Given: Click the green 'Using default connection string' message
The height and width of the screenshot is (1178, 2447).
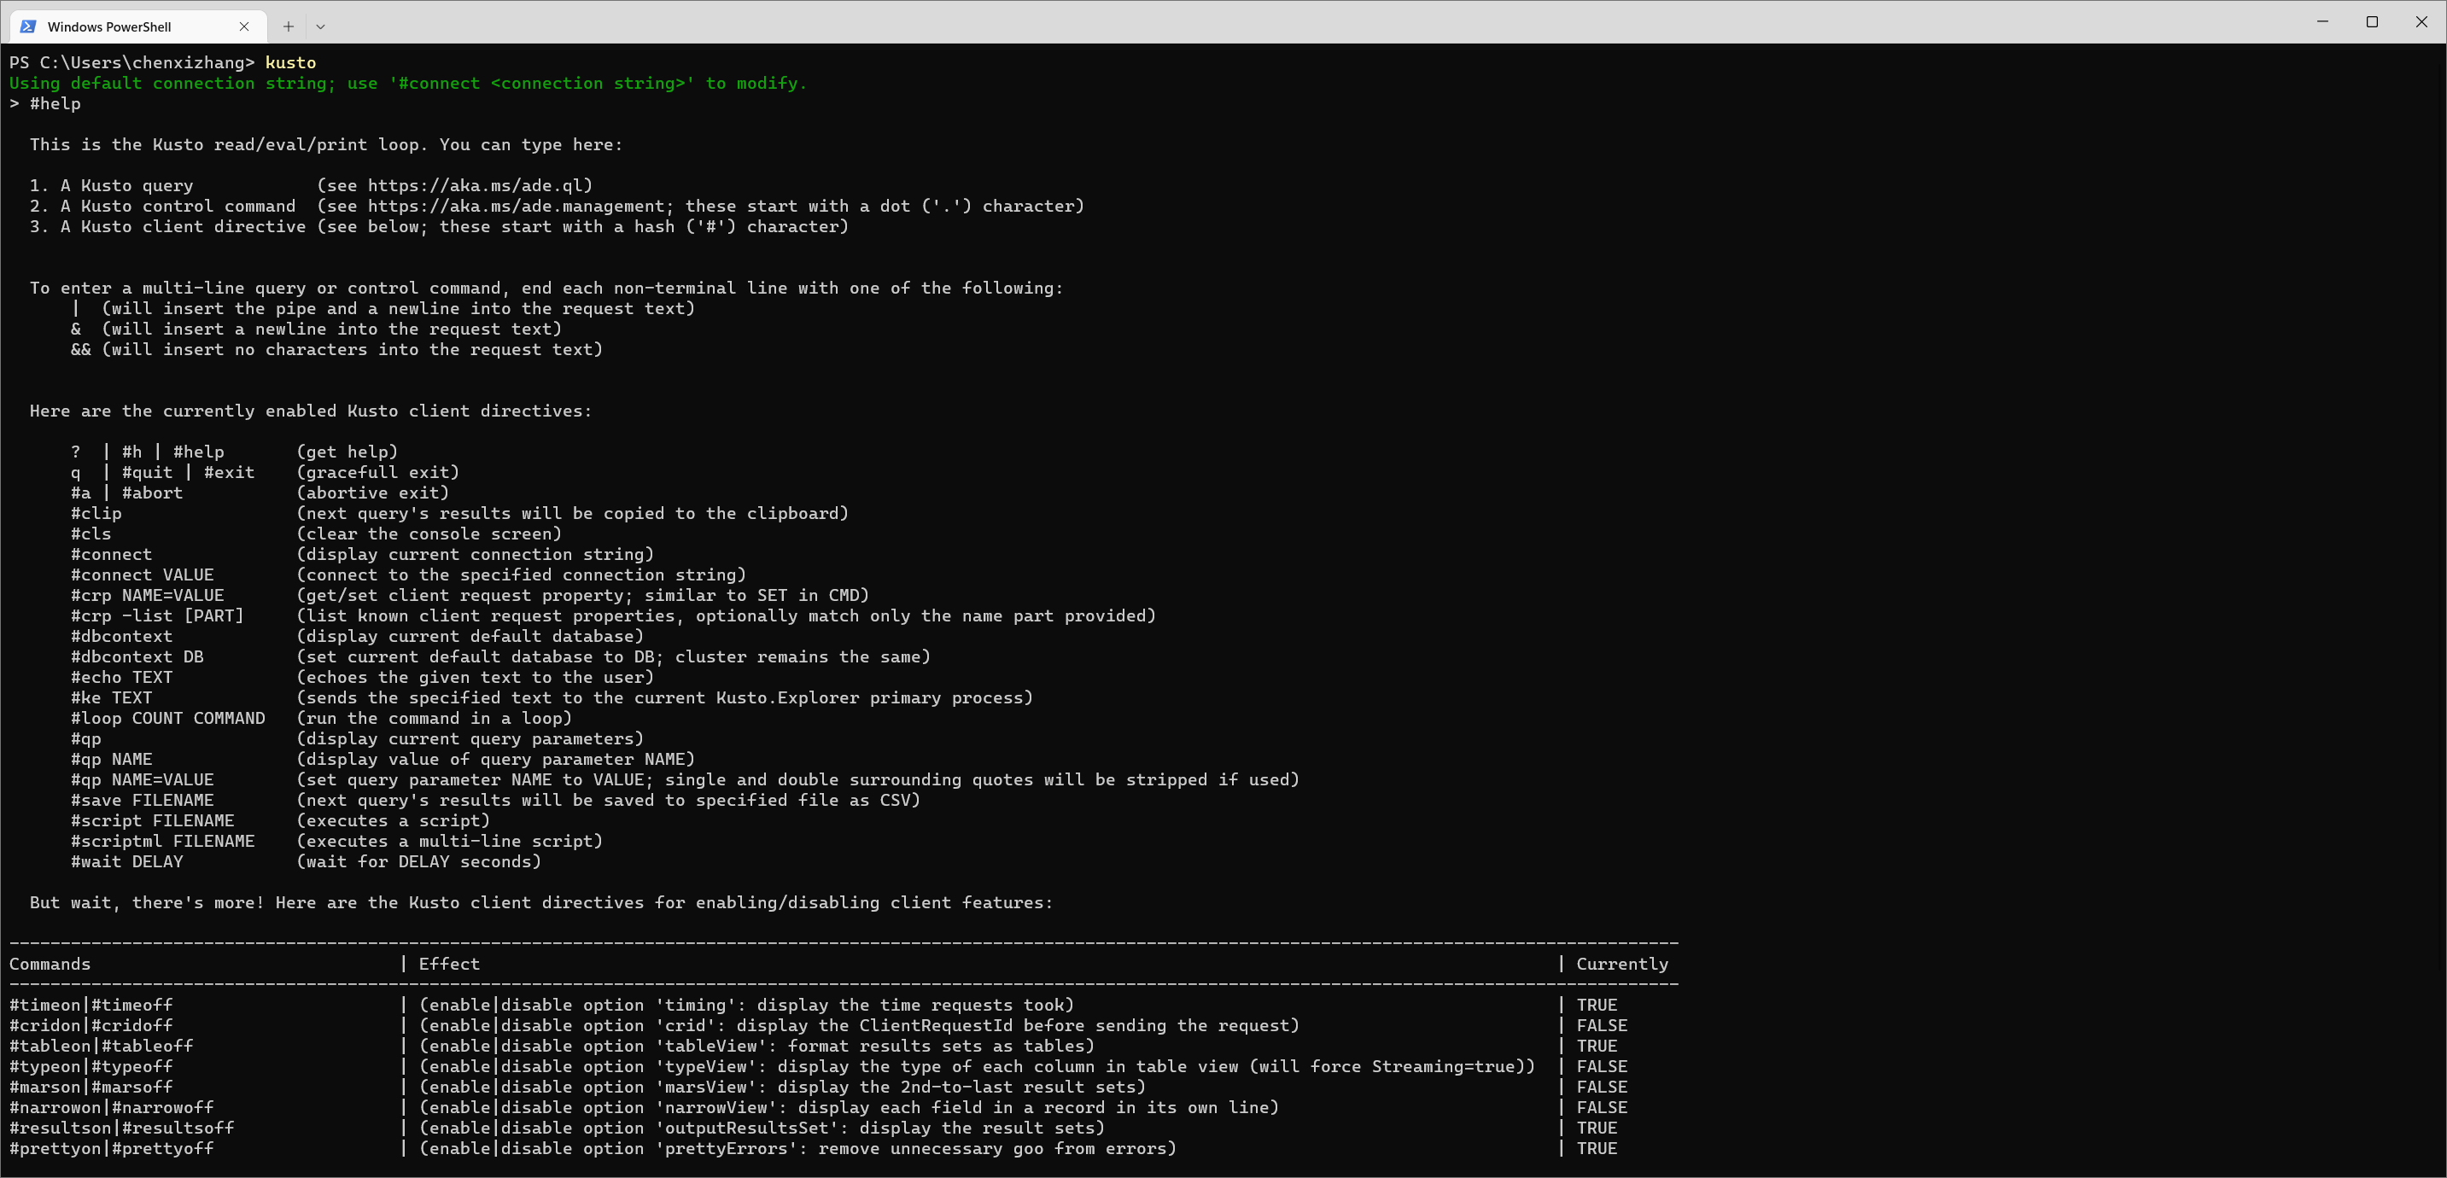Looking at the screenshot, I should (407, 84).
